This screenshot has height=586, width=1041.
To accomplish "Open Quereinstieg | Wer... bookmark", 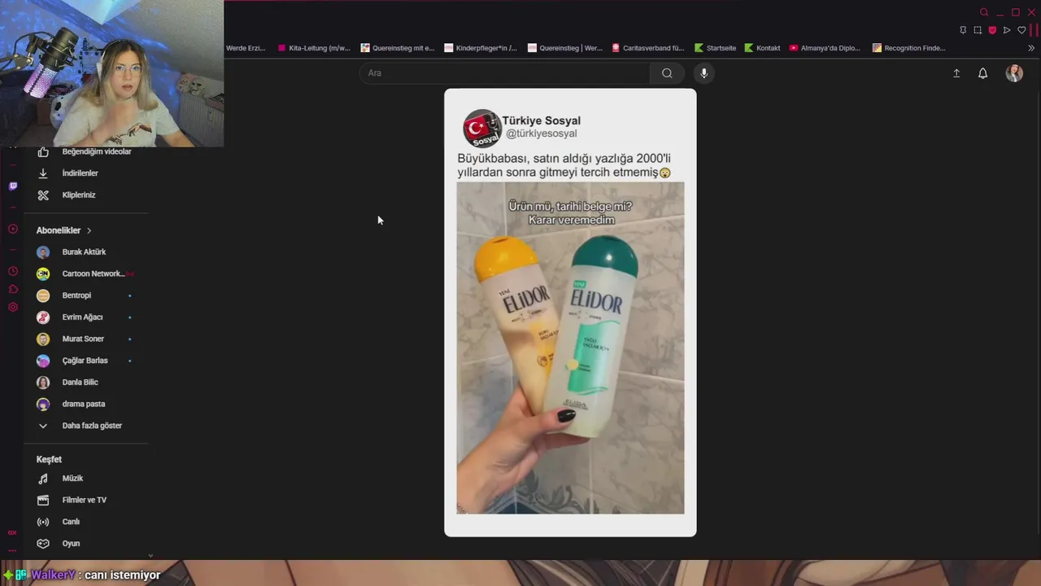I will coord(565,48).
